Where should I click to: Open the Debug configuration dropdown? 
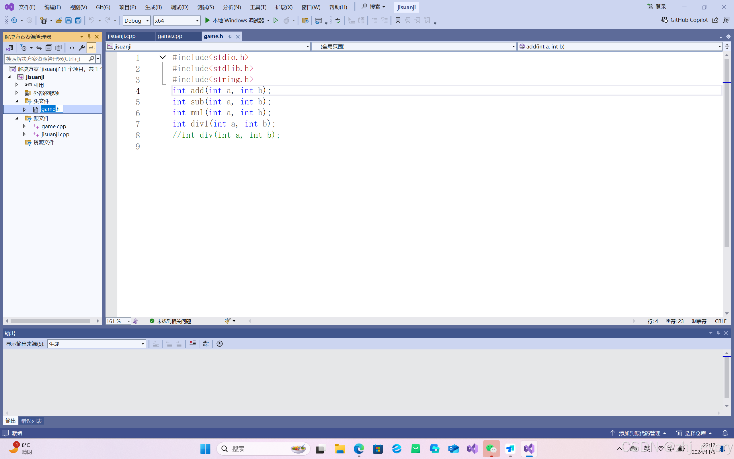point(136,20)
